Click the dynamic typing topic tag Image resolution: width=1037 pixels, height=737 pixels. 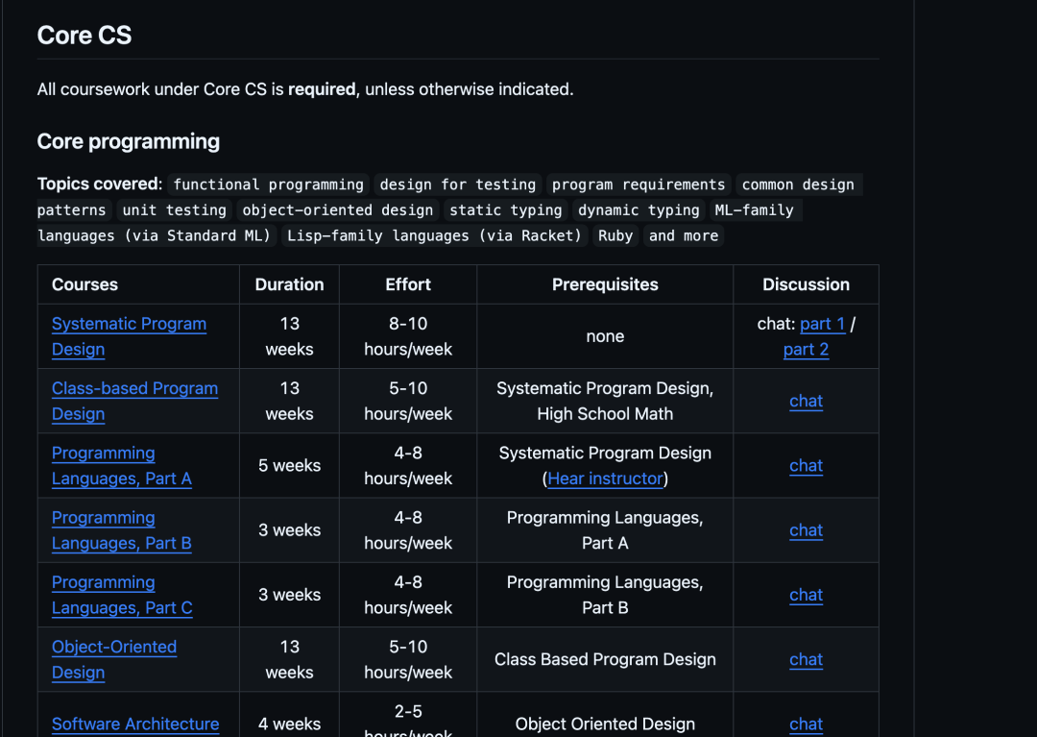pos(639,210)
